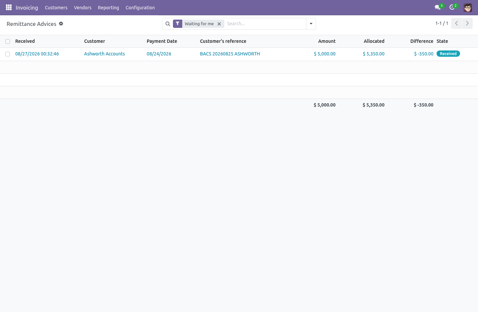
Task: Click the Remittance Advices breadcrumb title
Action: (32, 24)
